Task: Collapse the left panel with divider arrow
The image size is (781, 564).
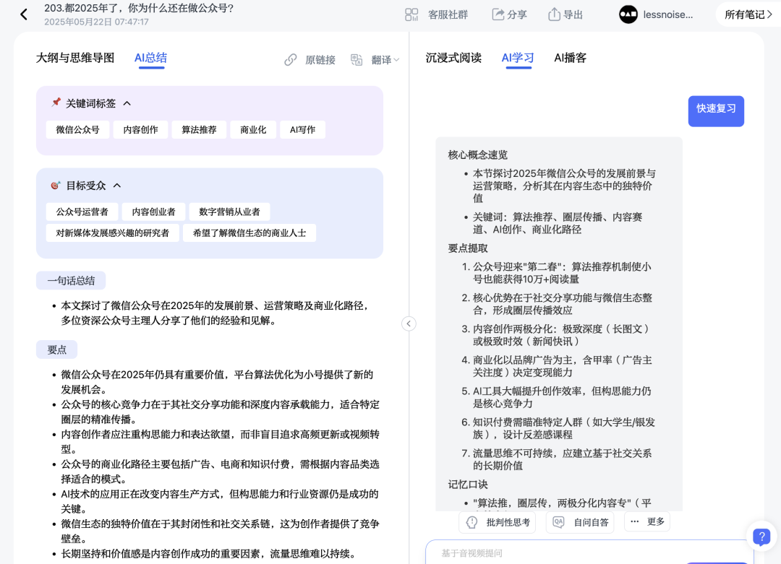Action: pyautogui.click(x=409, y=324)
